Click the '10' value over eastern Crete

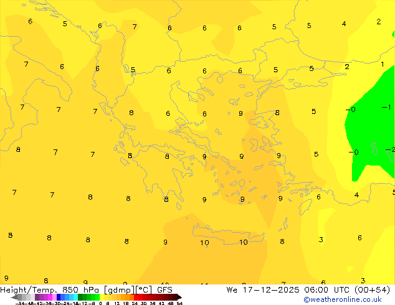(x=244, y=242)
